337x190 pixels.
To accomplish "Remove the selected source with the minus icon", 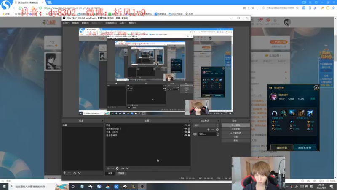I will click(112, 168).
